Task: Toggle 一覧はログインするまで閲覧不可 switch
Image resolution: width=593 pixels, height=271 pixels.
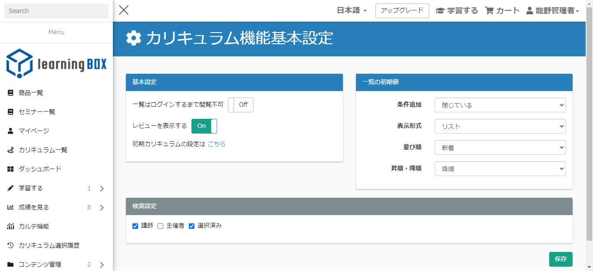Action: pyautogui.click(x=240, y=105)
